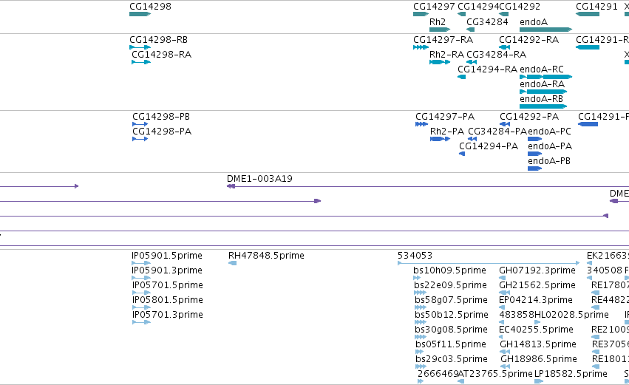Select the LP18582.5prime EST label

(571, 375)
